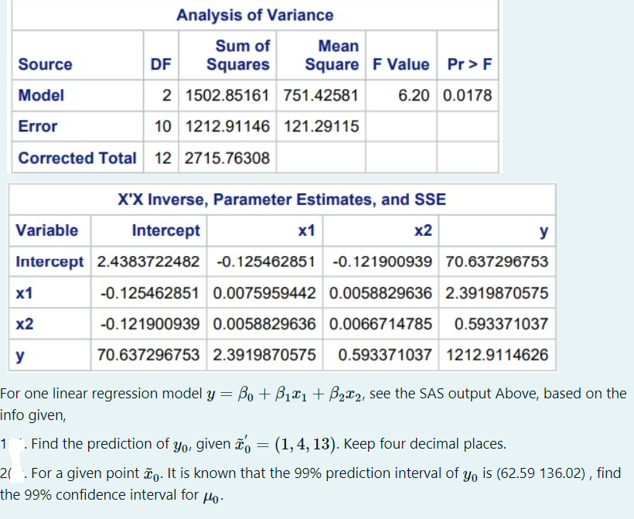The width and height of the screenshot is (634, 519).
Task: Click the p-value 0.0178
Action: click(x=468, y=95)
